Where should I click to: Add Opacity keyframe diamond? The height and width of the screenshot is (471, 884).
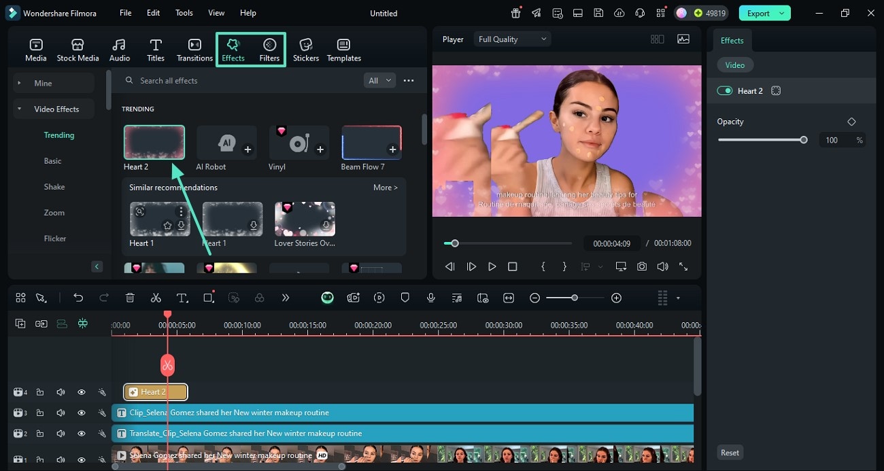click(x=851, y=122)
